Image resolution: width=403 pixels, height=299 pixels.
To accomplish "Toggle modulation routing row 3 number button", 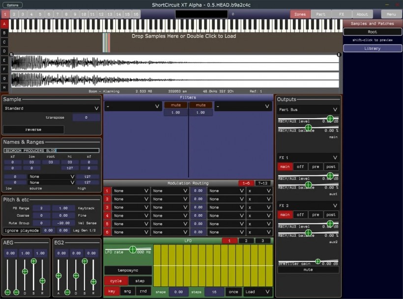I will coord(107,207).
